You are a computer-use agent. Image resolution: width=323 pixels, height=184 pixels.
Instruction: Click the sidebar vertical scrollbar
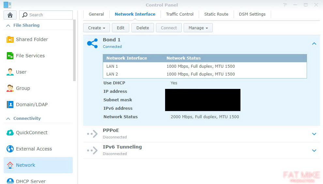[74, 50]
